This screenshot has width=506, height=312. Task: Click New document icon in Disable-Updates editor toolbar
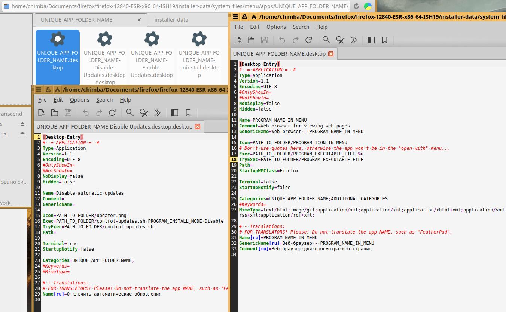click(41, 113)
